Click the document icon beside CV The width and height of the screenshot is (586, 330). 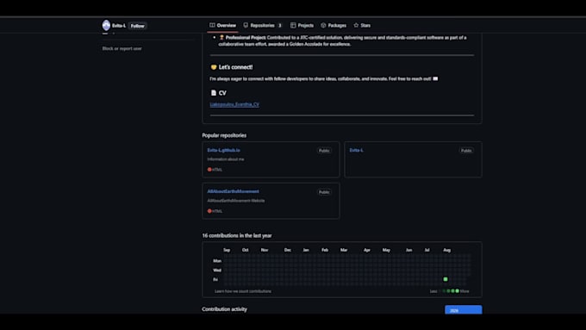[x=214, y=93]
